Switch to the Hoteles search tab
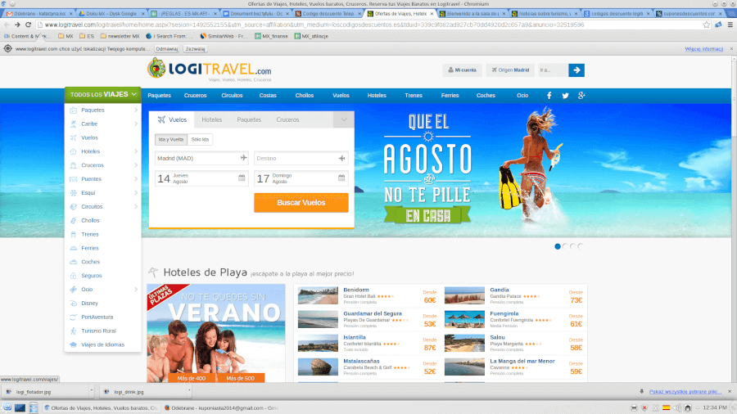Image resolution: width=737 pixels, height=414 pixels. 211,119
